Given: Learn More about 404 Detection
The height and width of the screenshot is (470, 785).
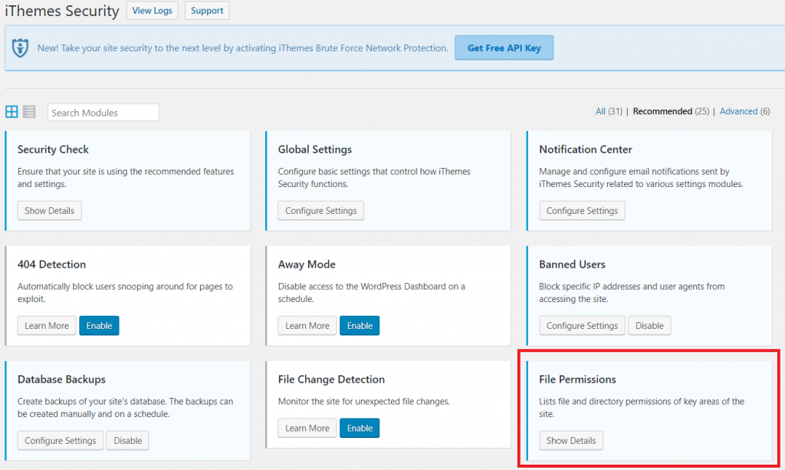Looking at the screenshot, I should pos(47,325).
